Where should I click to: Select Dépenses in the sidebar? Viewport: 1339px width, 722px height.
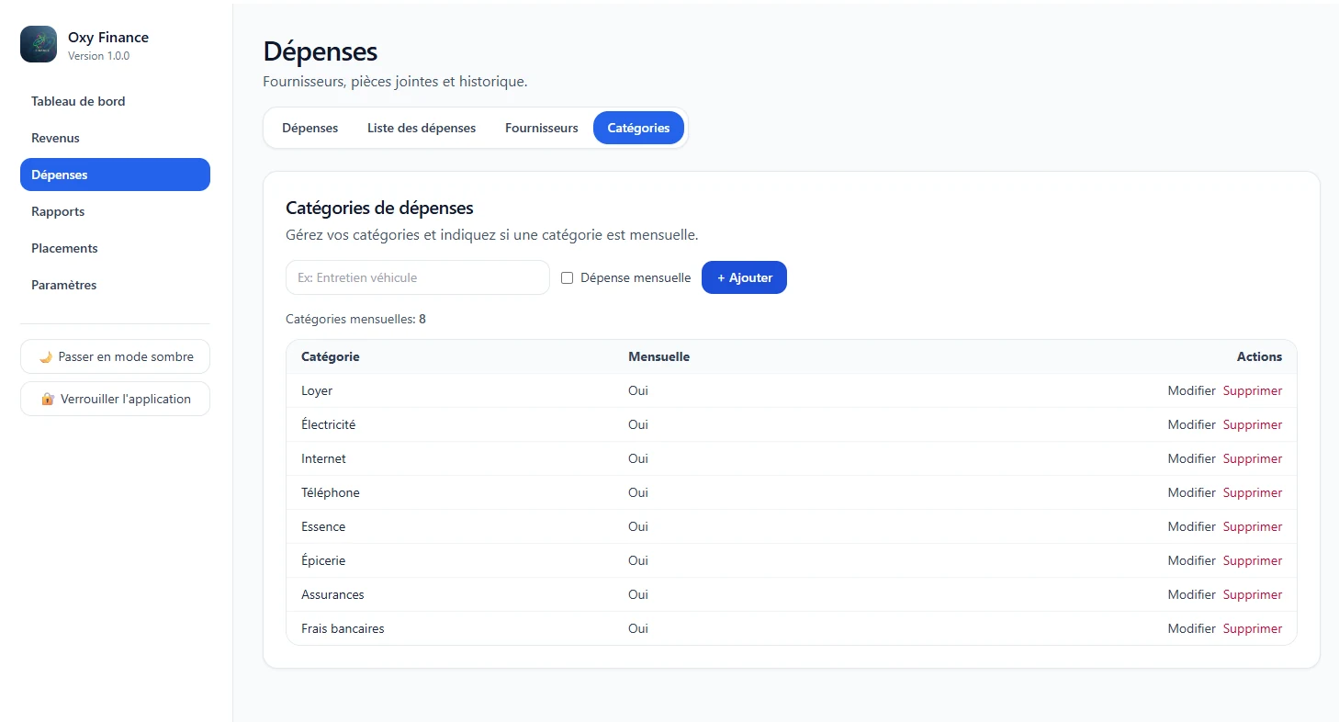(x=115, y=175)
